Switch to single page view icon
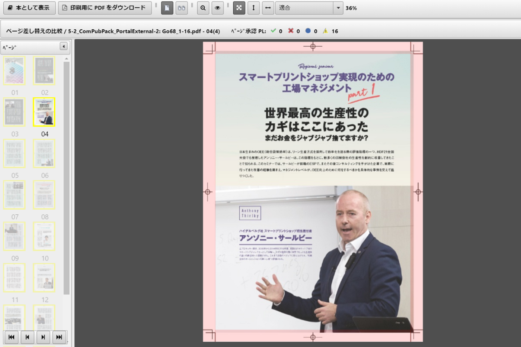This screenshot has width=521, height=347. [x=167, y=8]
